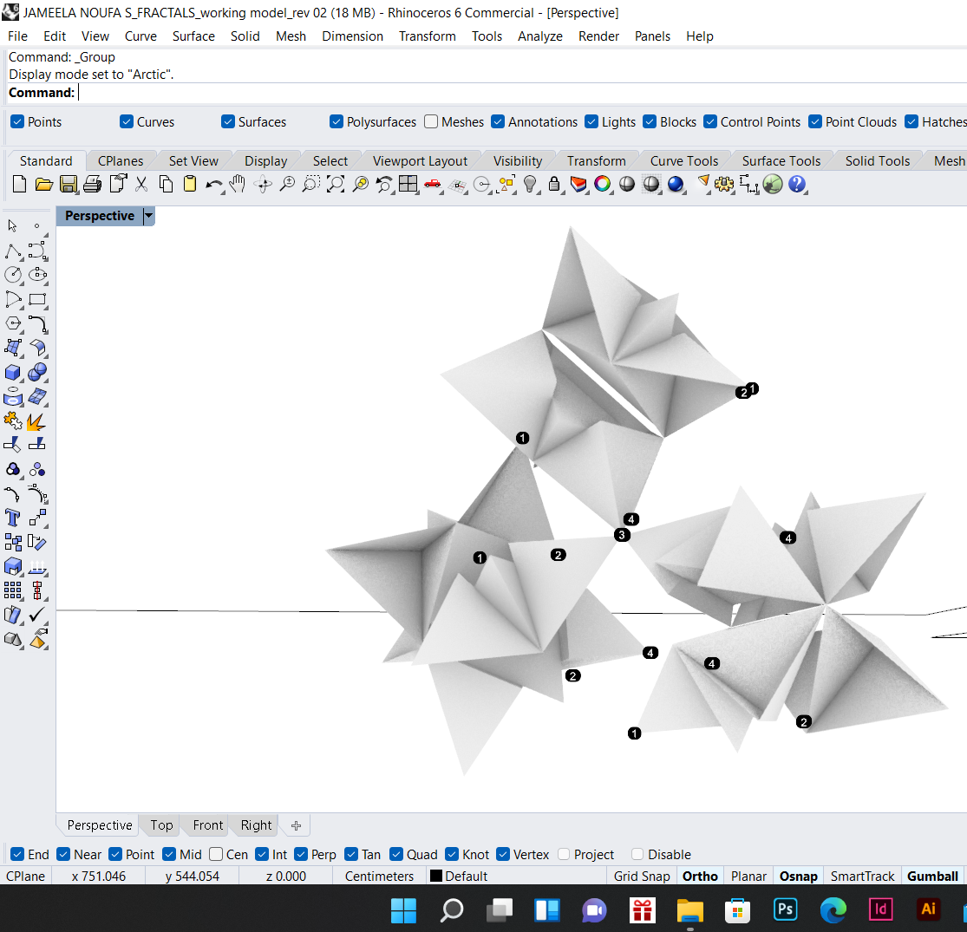Open the Centimeters units field in status bar
The height and width of the screenshot is (932, 967).
pyautogui.click(x=379, y=877)
